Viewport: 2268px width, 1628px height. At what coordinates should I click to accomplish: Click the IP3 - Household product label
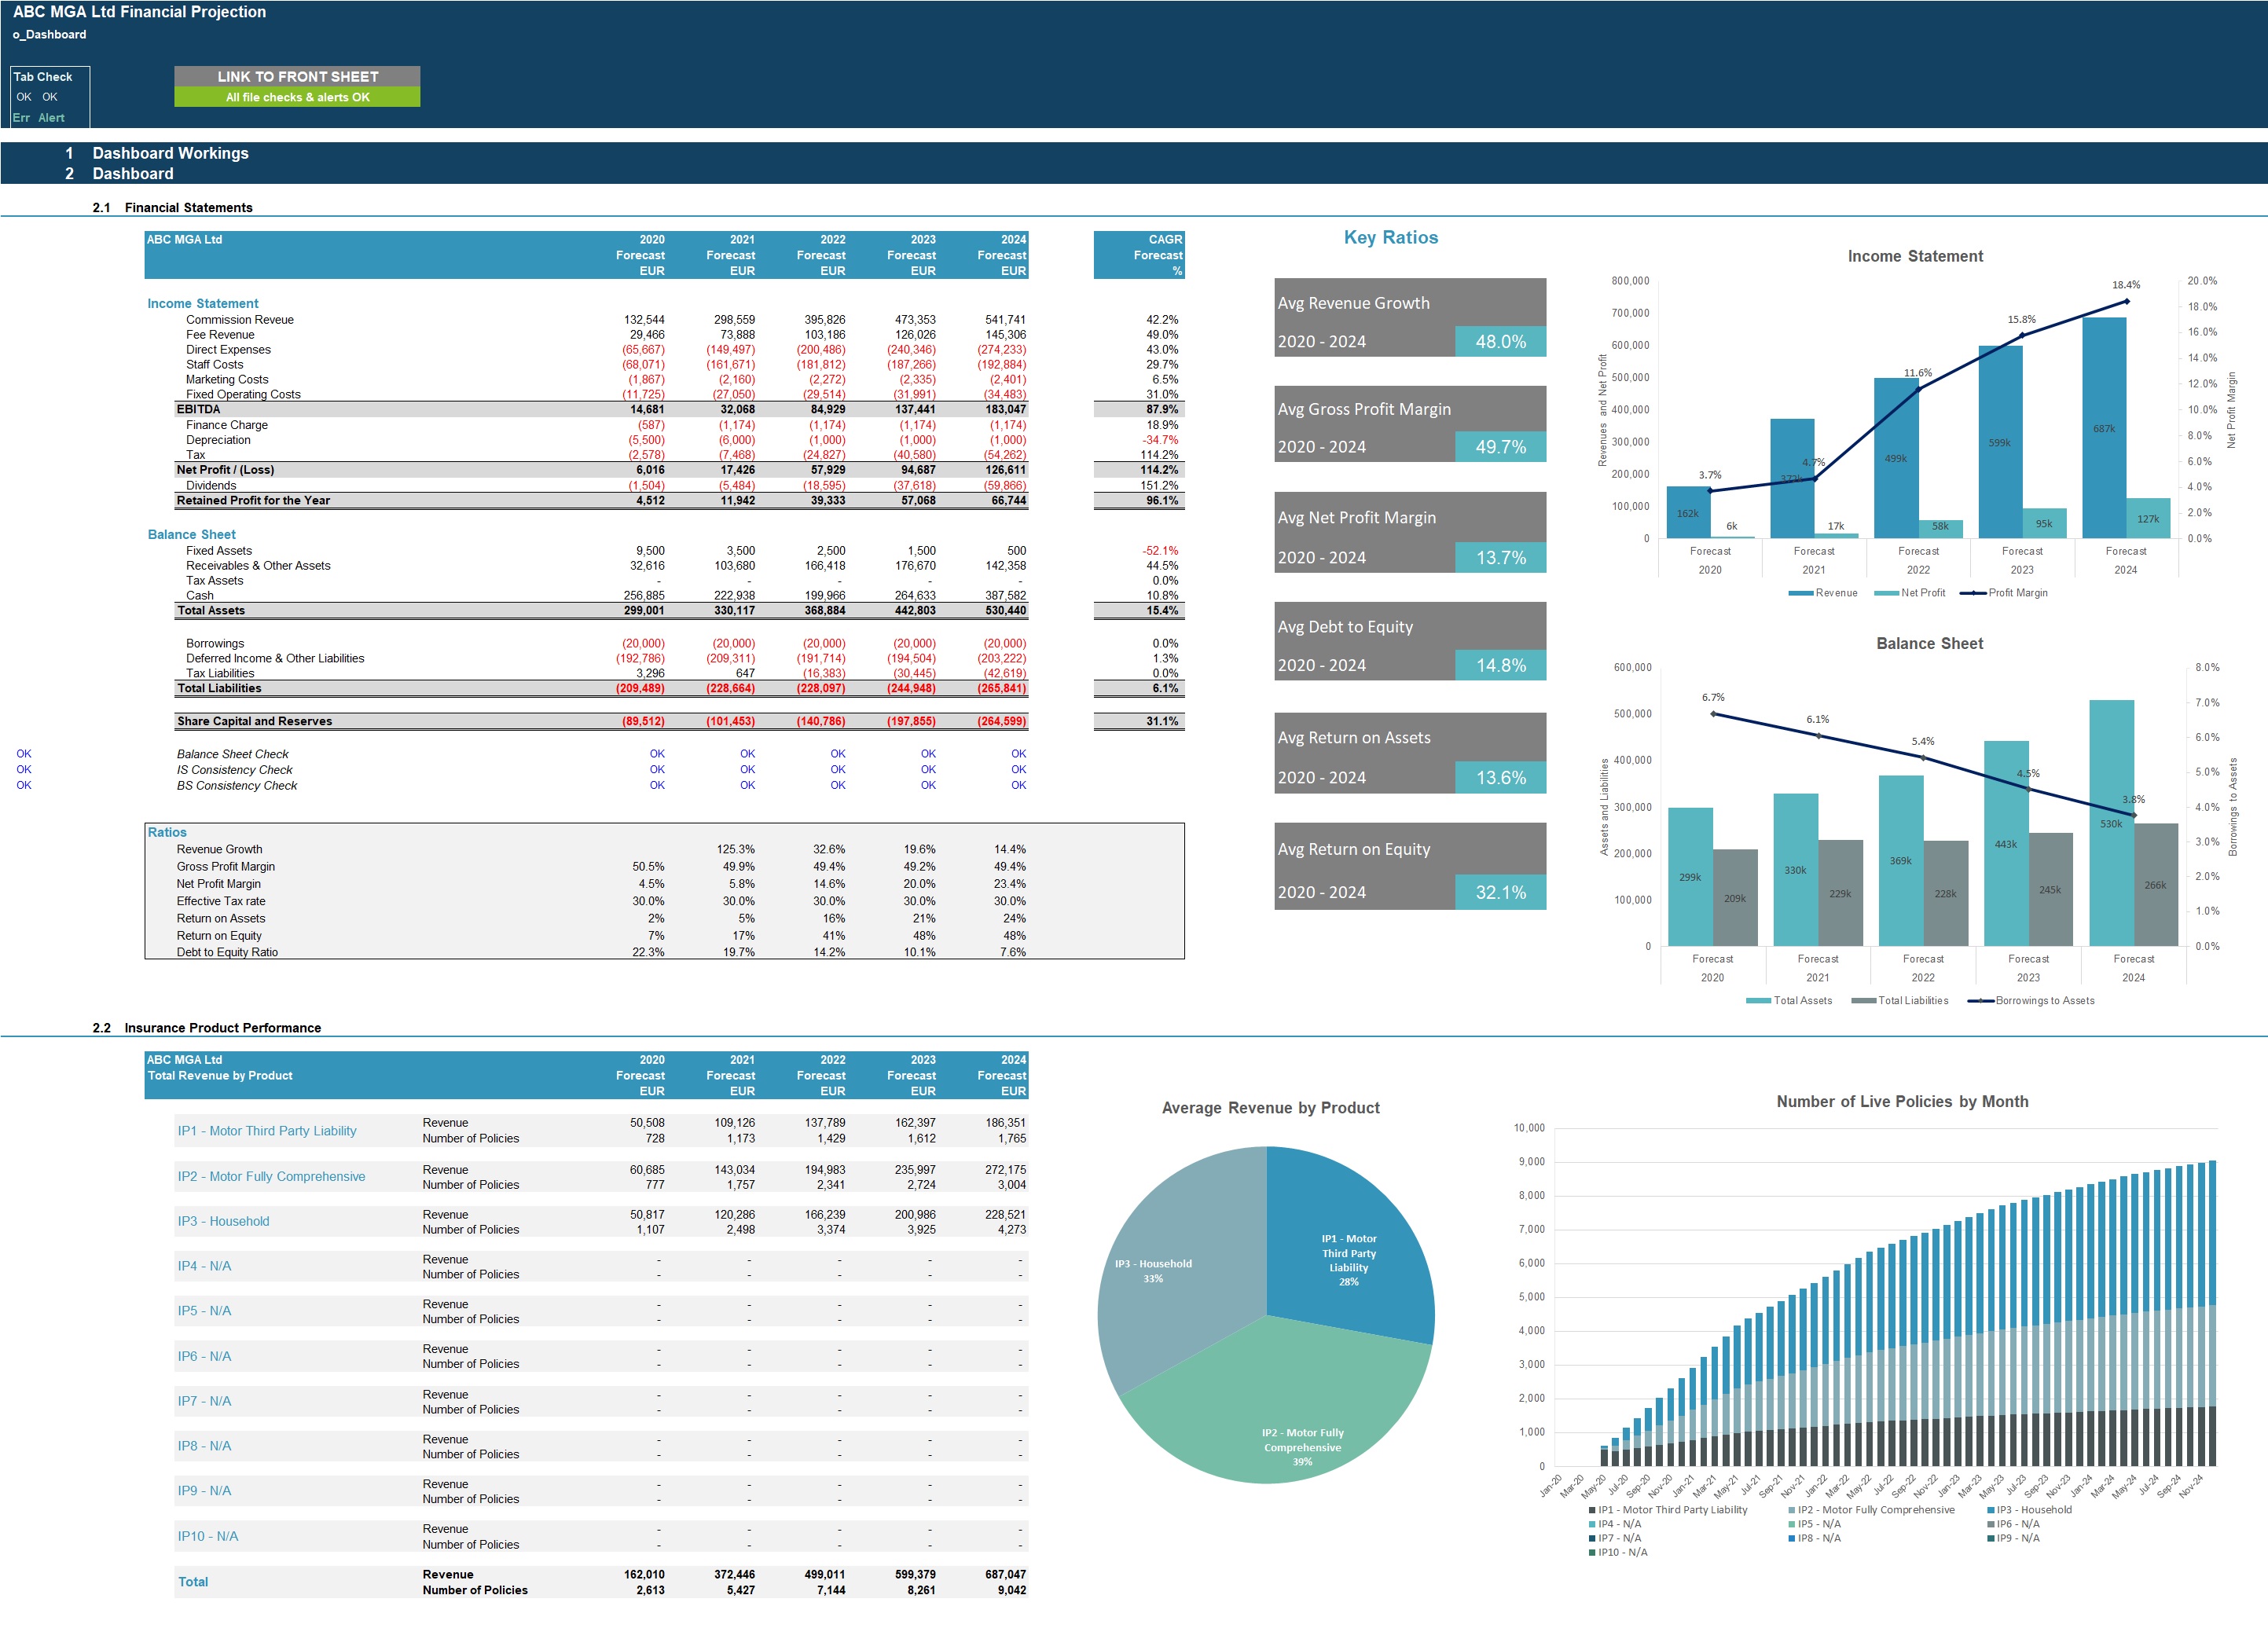point(223,1221)
